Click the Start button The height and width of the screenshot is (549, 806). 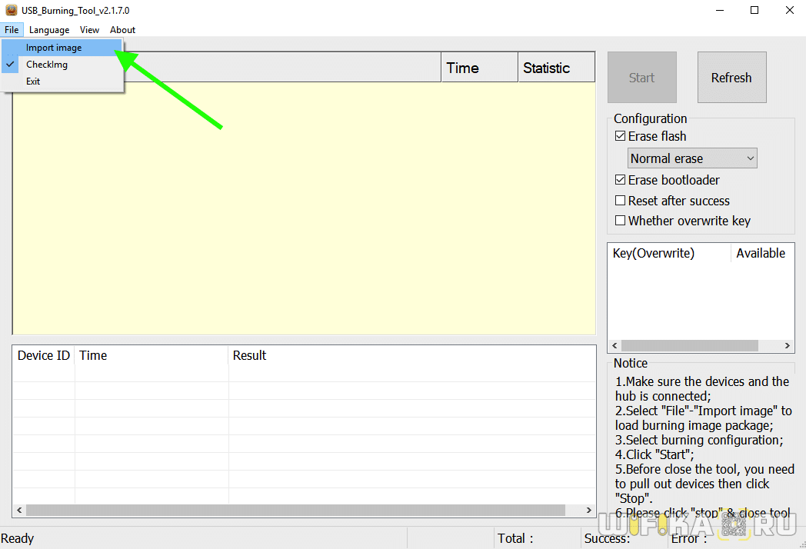[x=641, y=78]
